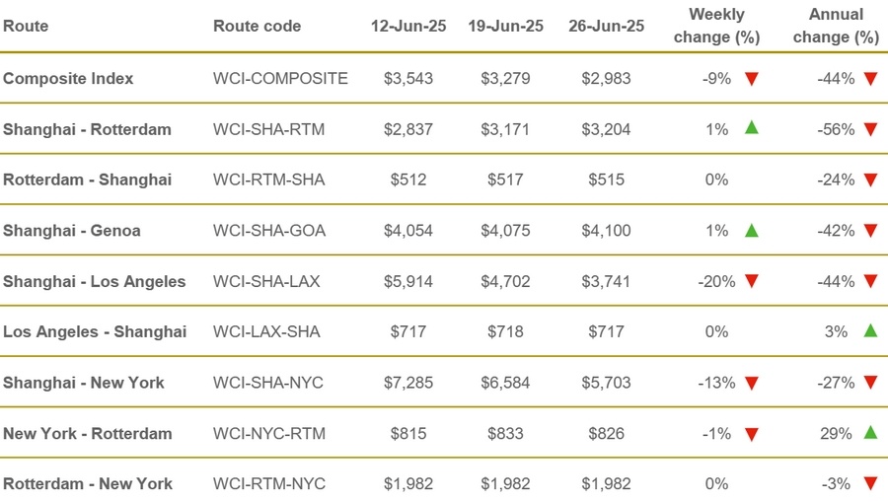The height and width of the screenshot is (502, 888).
Task: Select the Route code column header
Action: coord(257,26)
